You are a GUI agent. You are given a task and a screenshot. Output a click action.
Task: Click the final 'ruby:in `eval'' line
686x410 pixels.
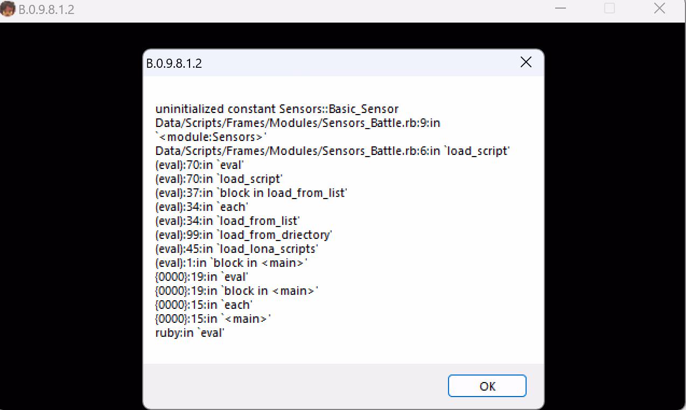pyautogui.click(x=190, y=333)
